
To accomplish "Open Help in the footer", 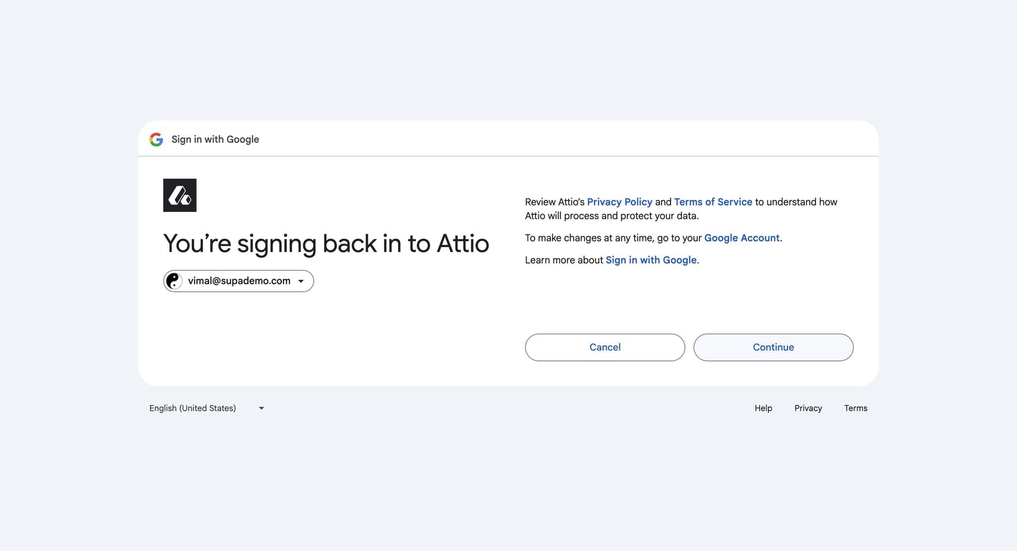I will click(763, 408).
